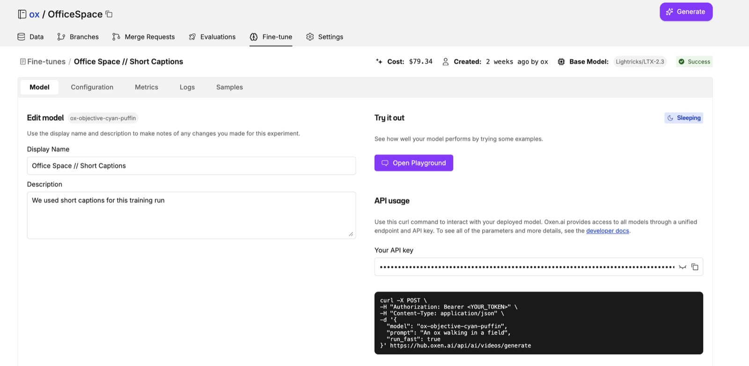Open the Branches tab
Screen dimensions: 749x366
[x=78, y=36]
